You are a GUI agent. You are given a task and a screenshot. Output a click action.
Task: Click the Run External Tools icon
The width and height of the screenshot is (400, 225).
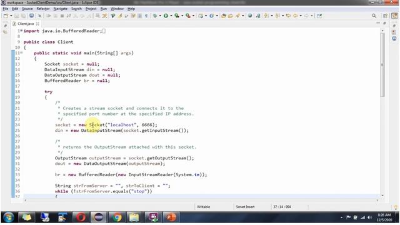click(188, 16)
